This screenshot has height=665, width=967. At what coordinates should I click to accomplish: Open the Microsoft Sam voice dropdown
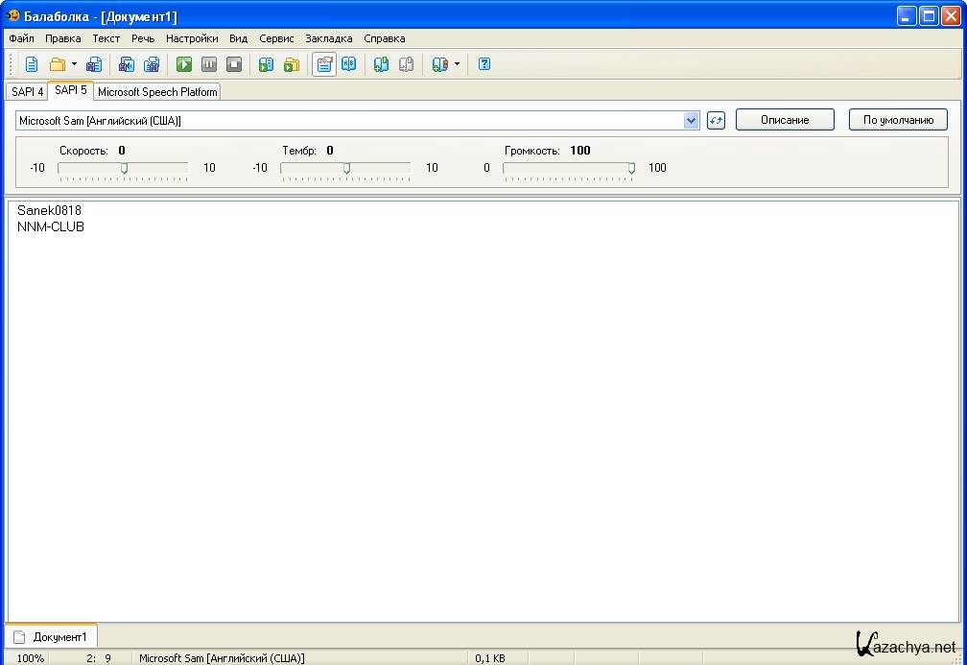tap(691, 120)
